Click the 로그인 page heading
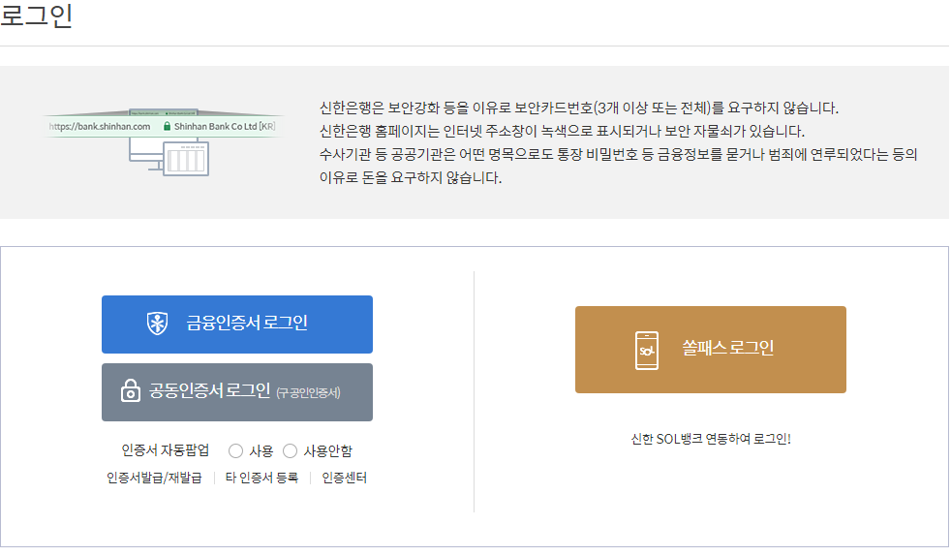The image size is (951, 556). pos(37,15)
